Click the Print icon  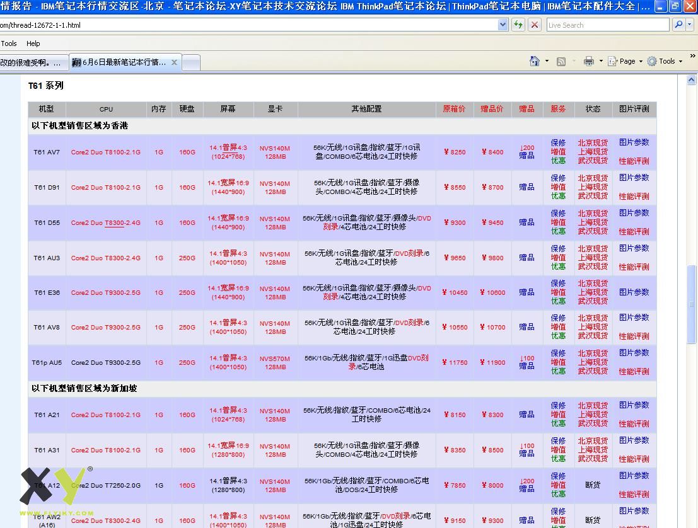click(588, 61)
